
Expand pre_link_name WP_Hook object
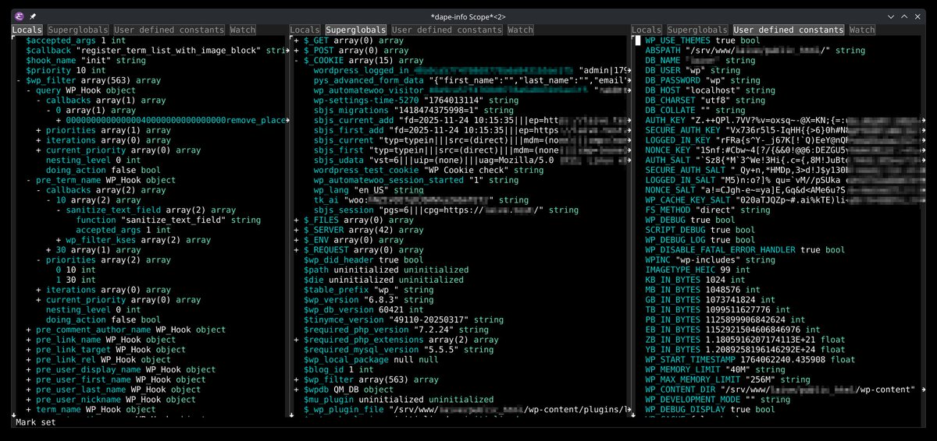click(x=28, y=340)
